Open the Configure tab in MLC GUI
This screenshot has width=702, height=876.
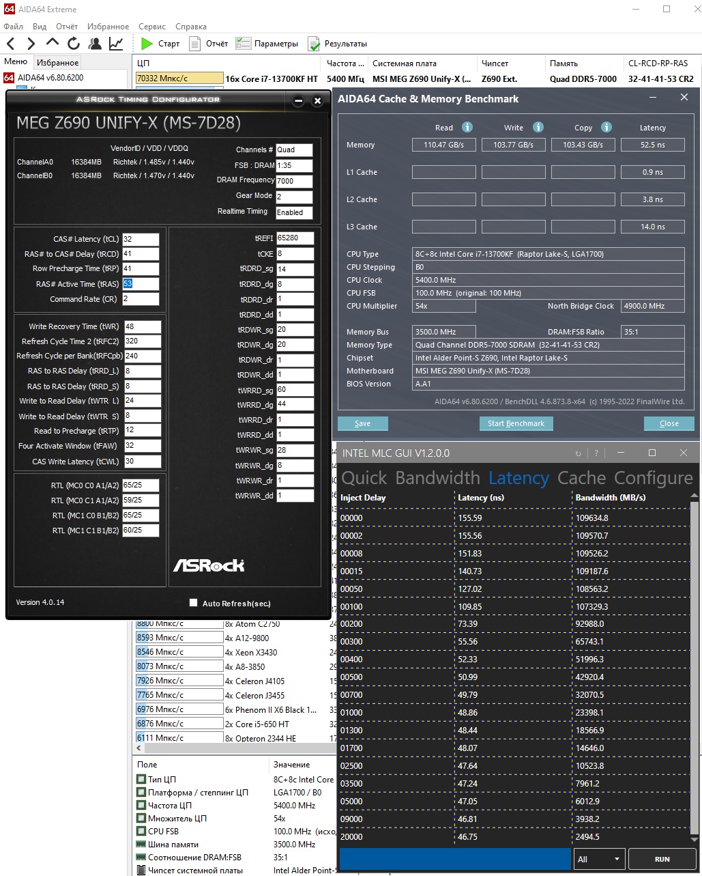click(x=653, y=478)
